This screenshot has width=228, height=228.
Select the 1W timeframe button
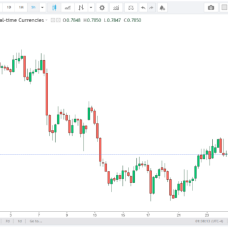point(21,8)
